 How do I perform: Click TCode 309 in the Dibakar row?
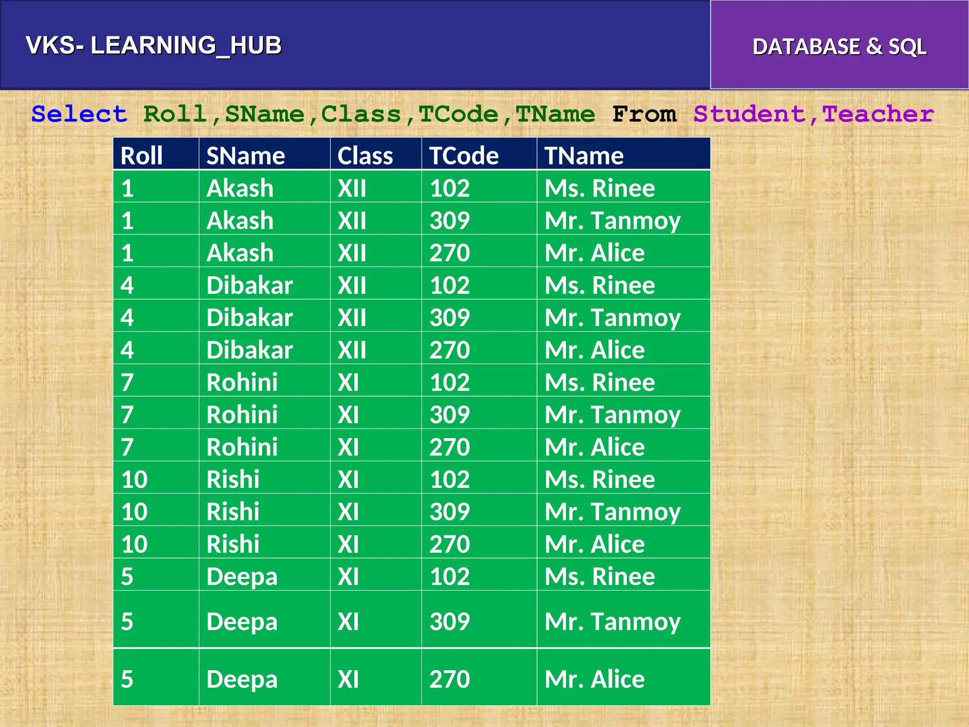(x=449, y=318)
